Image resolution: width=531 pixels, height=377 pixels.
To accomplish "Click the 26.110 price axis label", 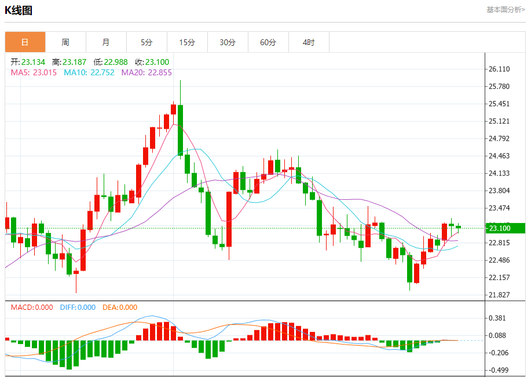I will pyautogui.click(x=499, y=69).
